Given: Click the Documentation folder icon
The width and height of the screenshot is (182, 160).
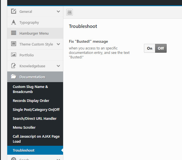Looking at the screenshot, I should pos(13,77).
